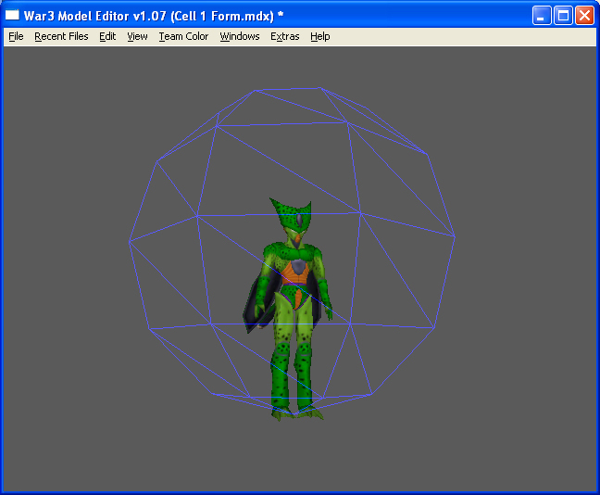Minimize the War3 Model Editor window
The height and width of the screenshot is (495, 600).
542,16
